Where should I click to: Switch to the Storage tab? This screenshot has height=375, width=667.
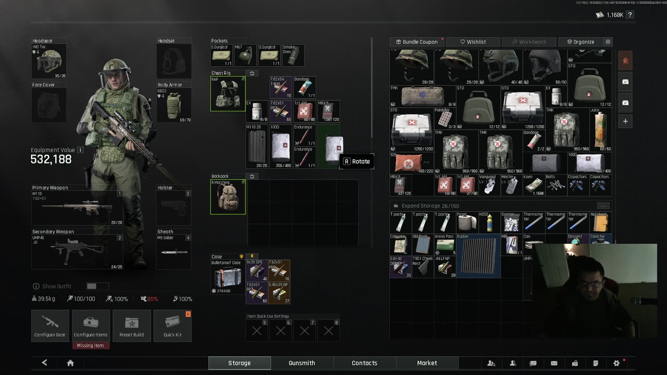pyautogui.click(x=240, y=363)
